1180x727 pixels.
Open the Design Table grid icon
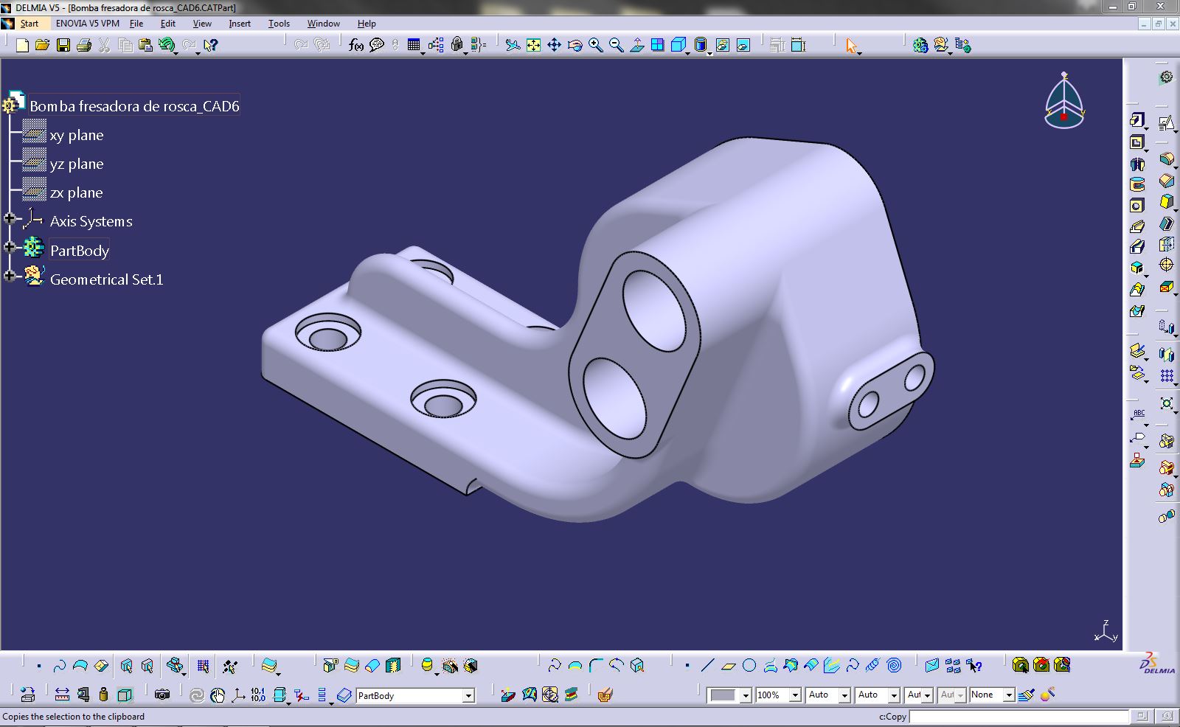[x=414, y=46]
